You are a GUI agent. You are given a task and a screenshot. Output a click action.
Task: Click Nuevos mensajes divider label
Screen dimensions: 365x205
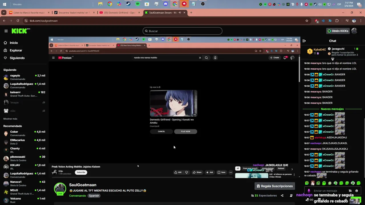[332, 109]
